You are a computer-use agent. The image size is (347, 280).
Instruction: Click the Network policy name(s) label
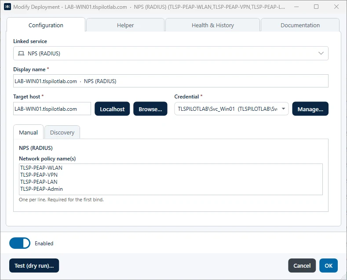47,159
